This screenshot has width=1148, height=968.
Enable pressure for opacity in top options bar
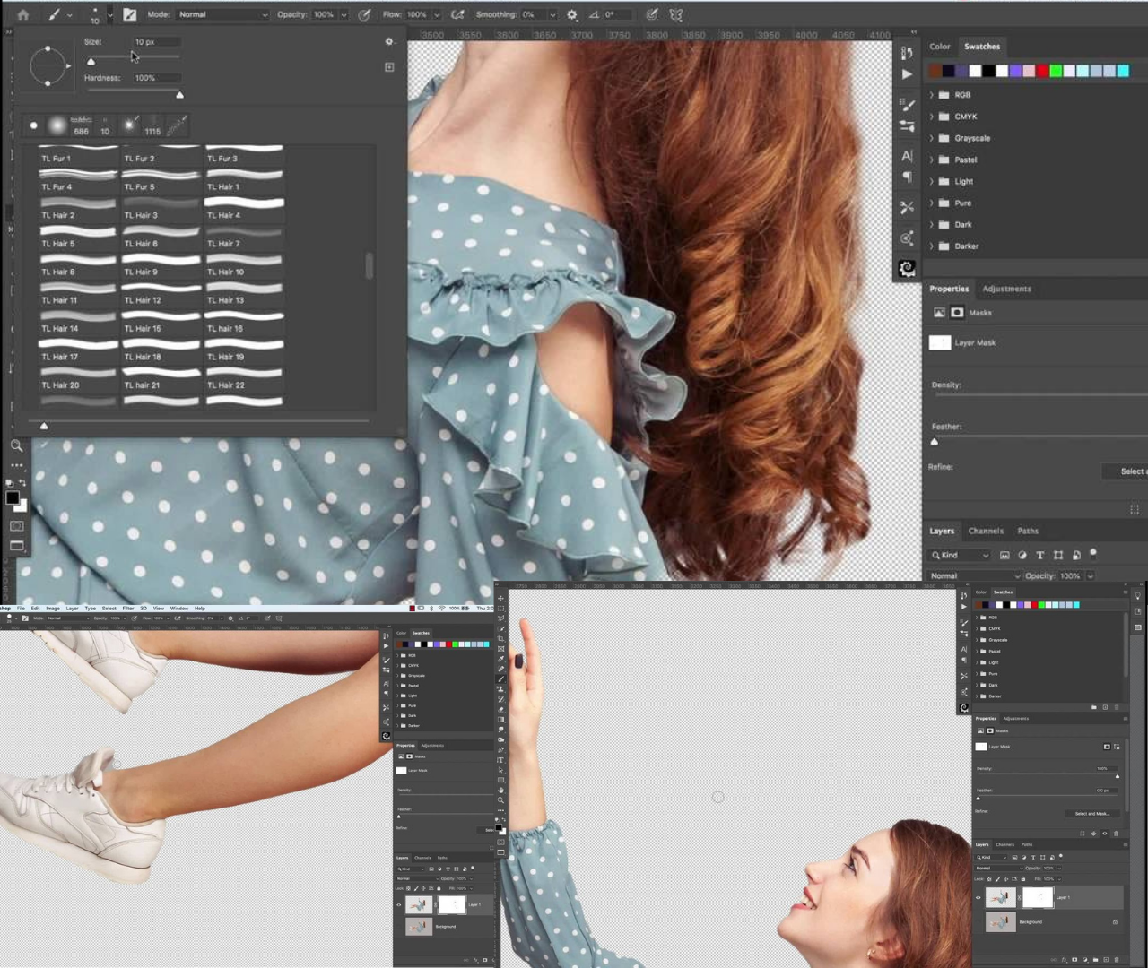click(x=364, y=14)
